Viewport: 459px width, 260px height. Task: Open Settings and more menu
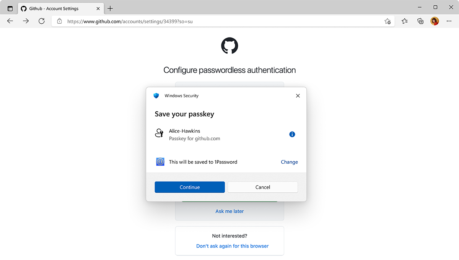pos(449,21)
